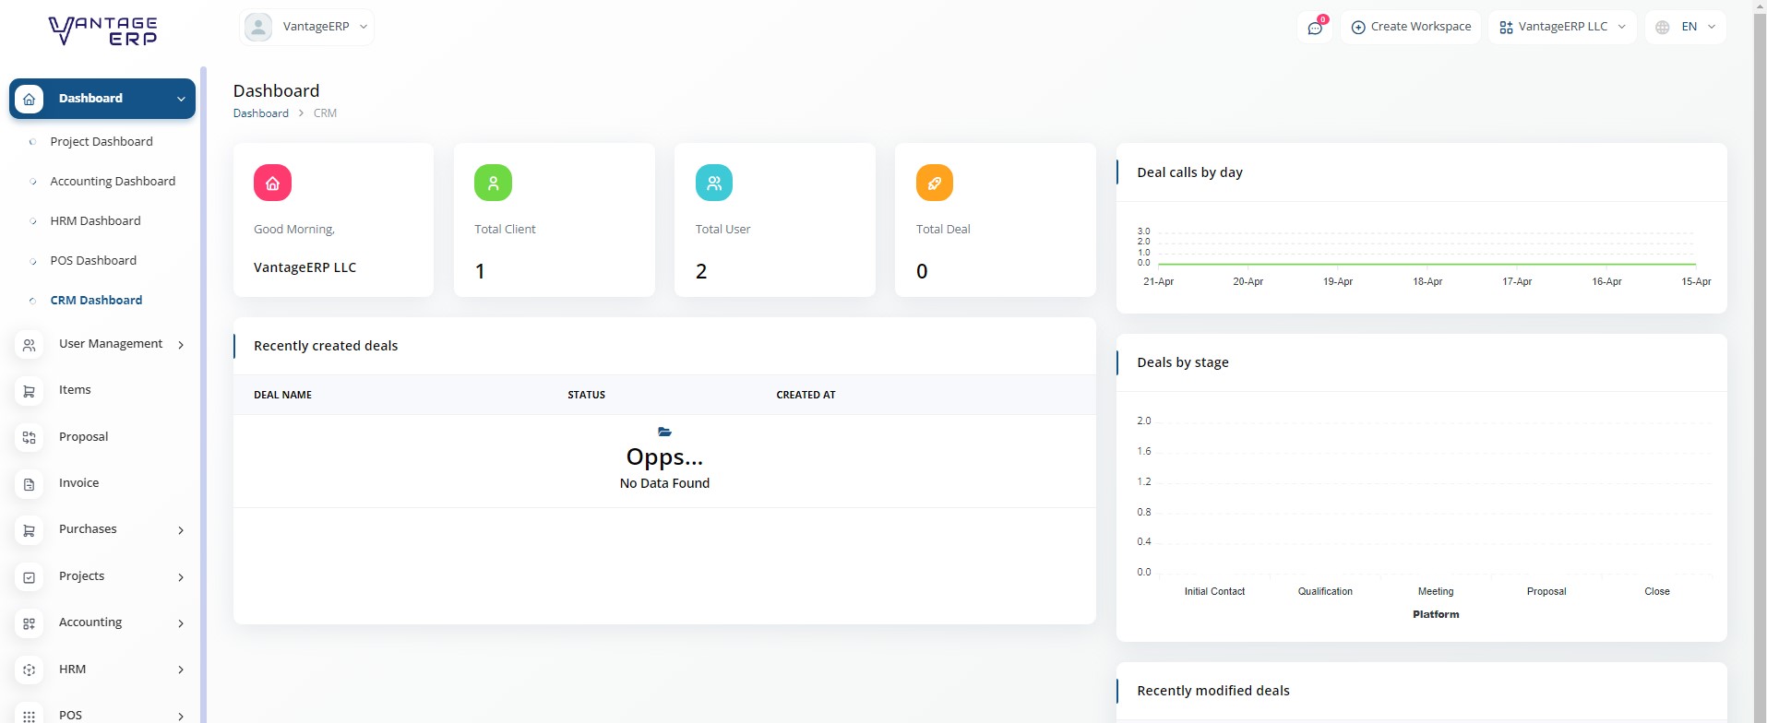Click the Purchases cart icon

click(30, 530)
